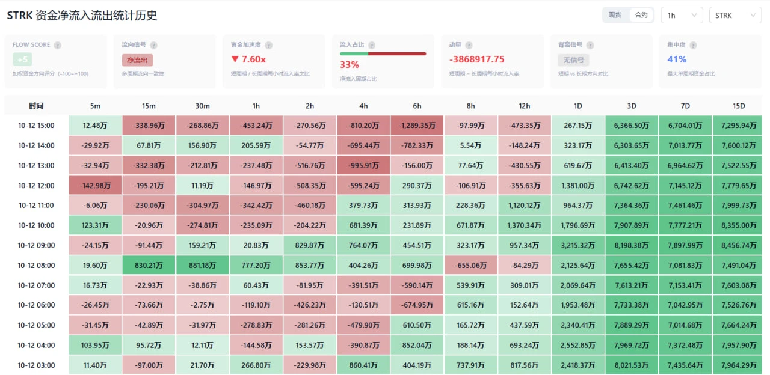
Task: Click the 无信号 divergence badge
Action: [x=573, y=60]
